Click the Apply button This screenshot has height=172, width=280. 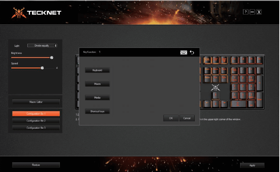coord(252,165)
